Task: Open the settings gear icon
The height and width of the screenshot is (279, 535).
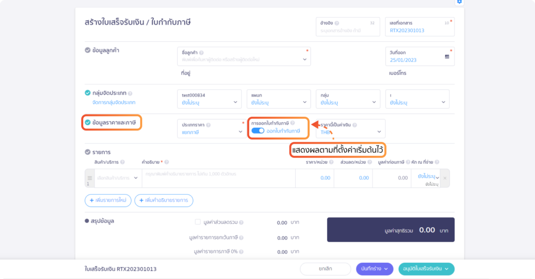Action: pyautogui.click(x=459, y=2)
